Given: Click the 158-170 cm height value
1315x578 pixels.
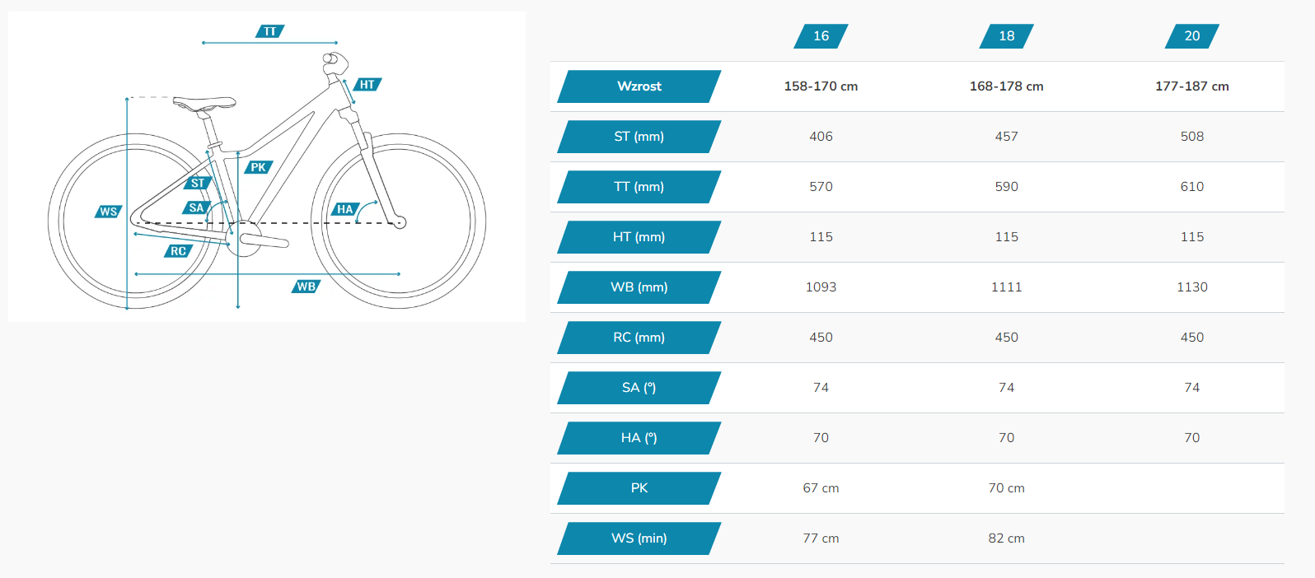Looking at the screenshot, I should point(821,86).
